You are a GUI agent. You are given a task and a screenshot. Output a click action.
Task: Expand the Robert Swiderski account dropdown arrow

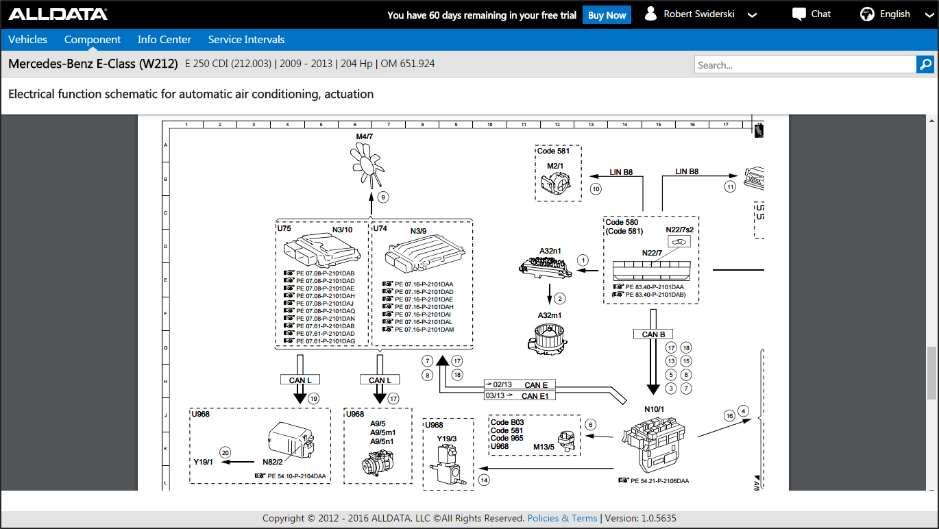752,15
